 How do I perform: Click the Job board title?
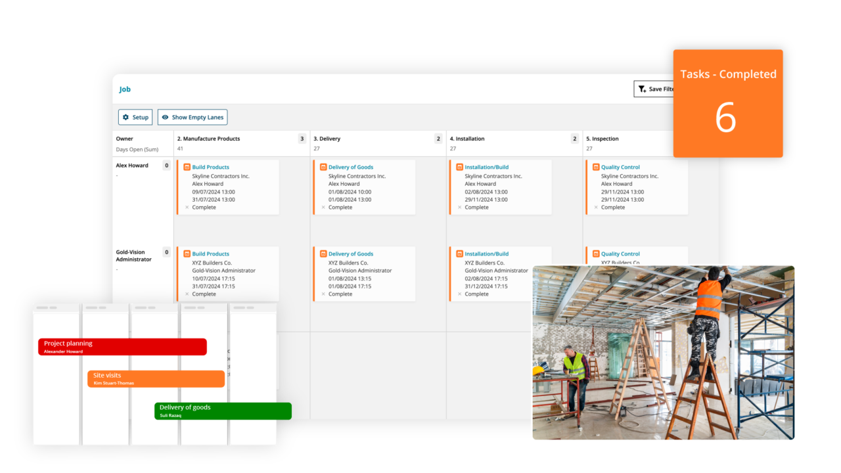click(125, 89)
